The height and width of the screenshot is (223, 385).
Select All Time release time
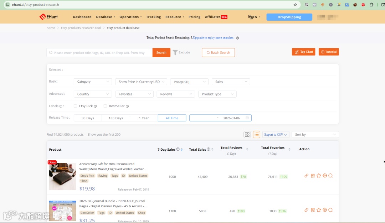point(172,118)
